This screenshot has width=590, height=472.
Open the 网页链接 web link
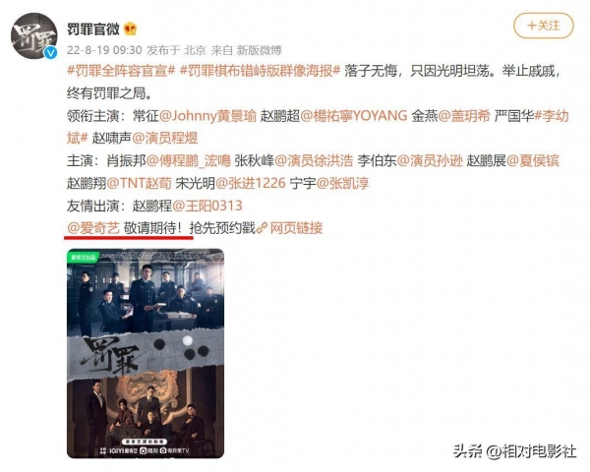click(296, 228)
